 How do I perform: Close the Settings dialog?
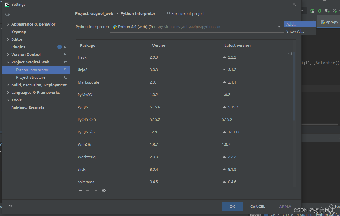coord(294,4)
